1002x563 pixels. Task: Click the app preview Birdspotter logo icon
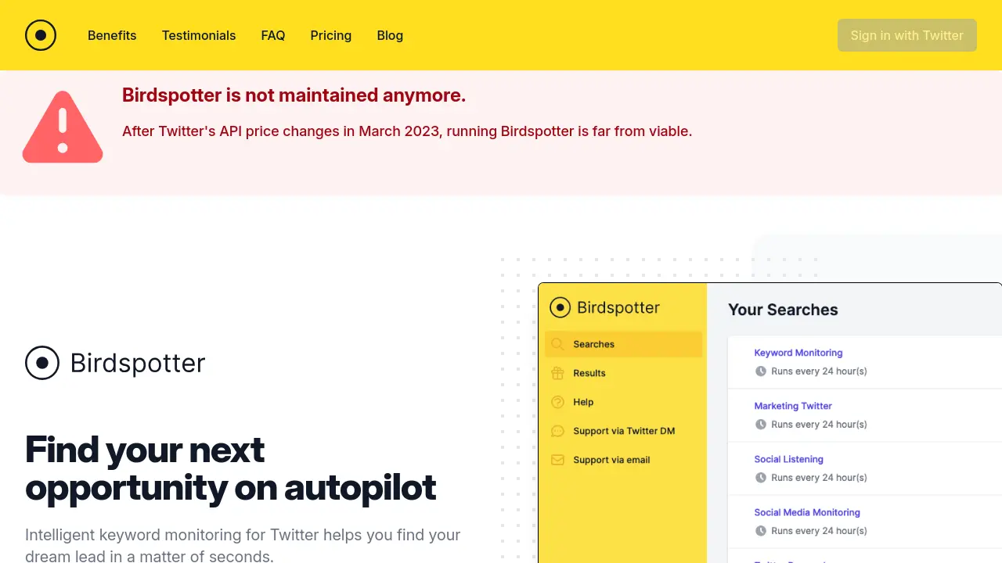[560, 307]
